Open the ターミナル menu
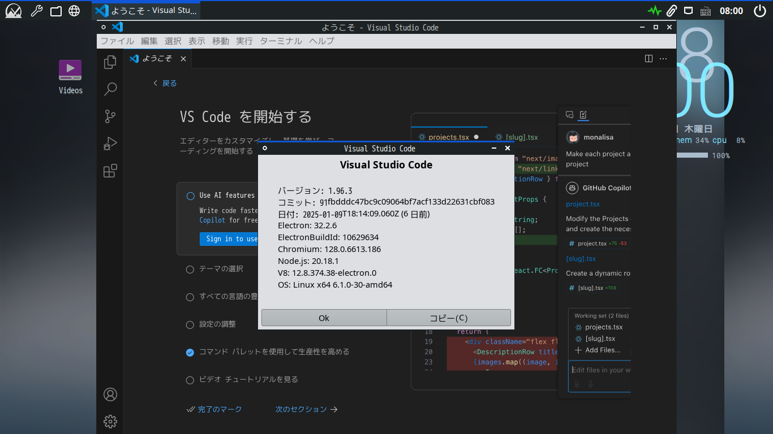 281,41
